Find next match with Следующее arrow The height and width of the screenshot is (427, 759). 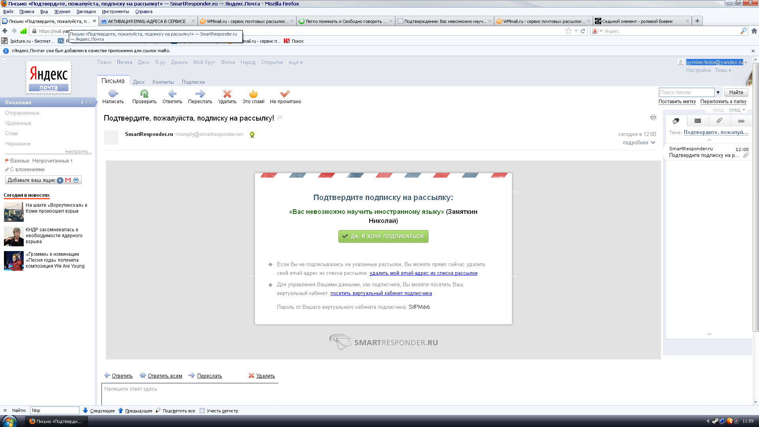[99, 411]
